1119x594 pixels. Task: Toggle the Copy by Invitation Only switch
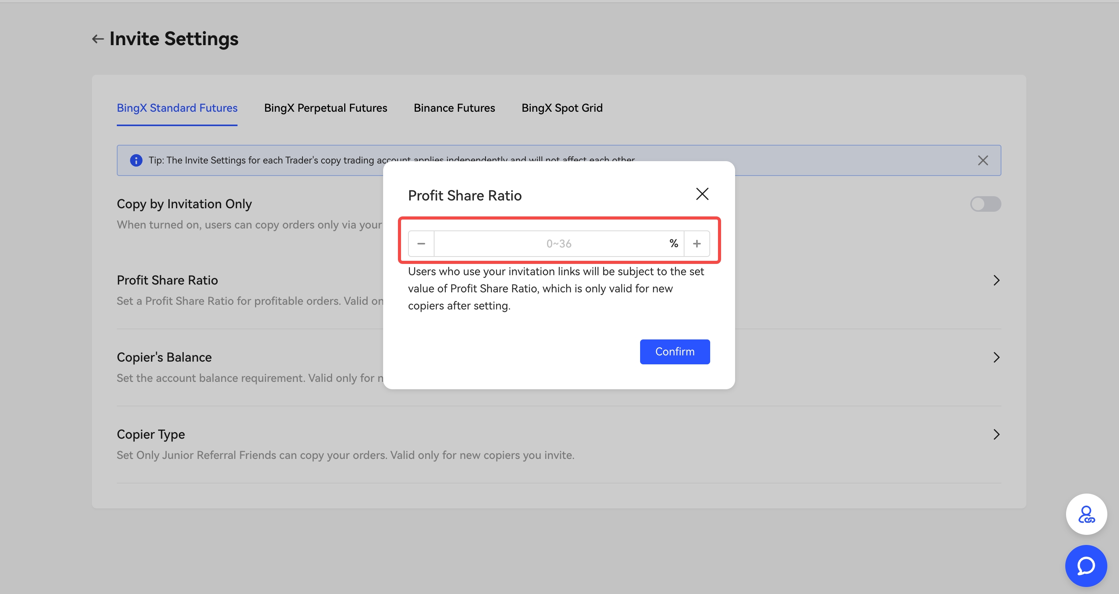(986, 204)
